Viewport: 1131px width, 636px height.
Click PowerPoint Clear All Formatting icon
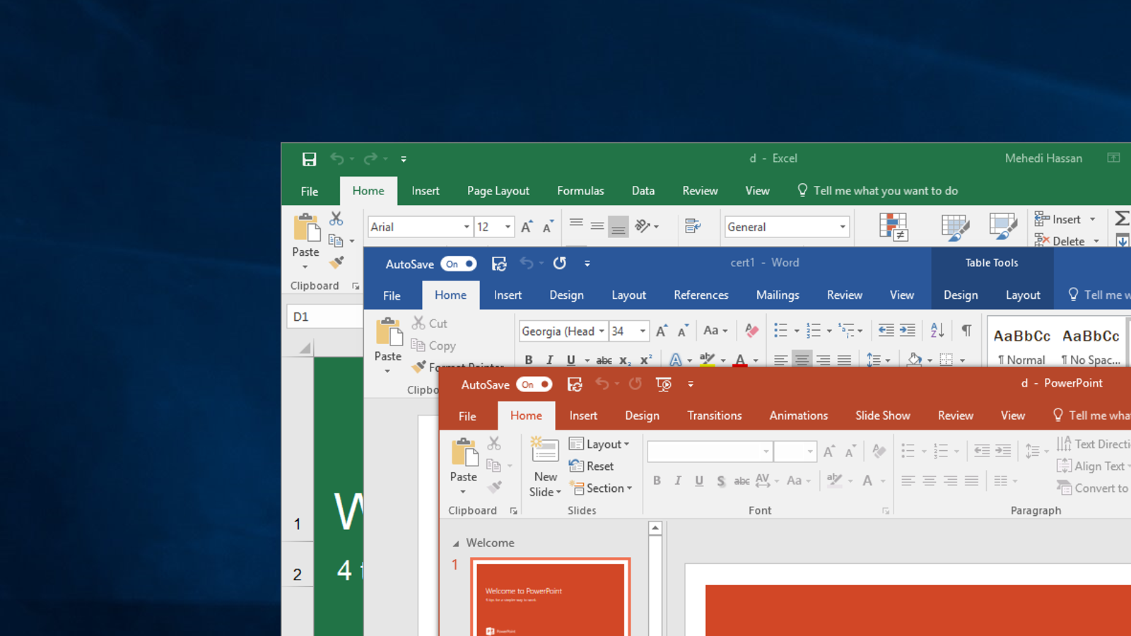tap(879, 451)
